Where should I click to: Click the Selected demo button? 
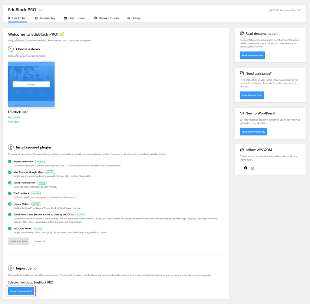(x=31, y=84)
